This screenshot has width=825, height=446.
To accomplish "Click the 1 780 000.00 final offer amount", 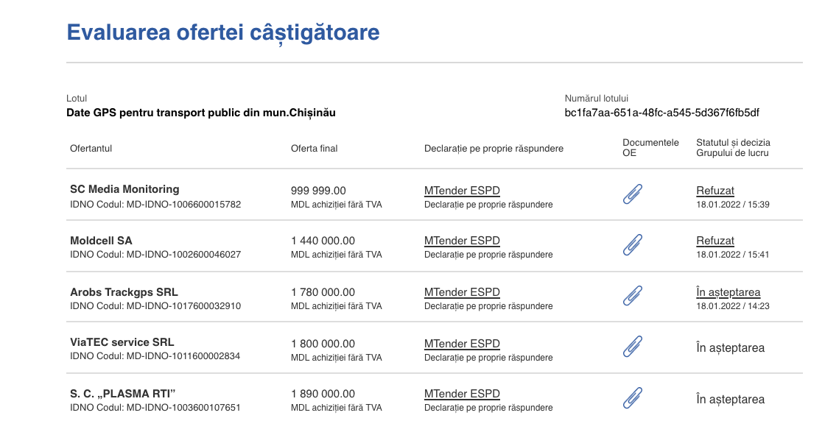I will pos(323,292).
